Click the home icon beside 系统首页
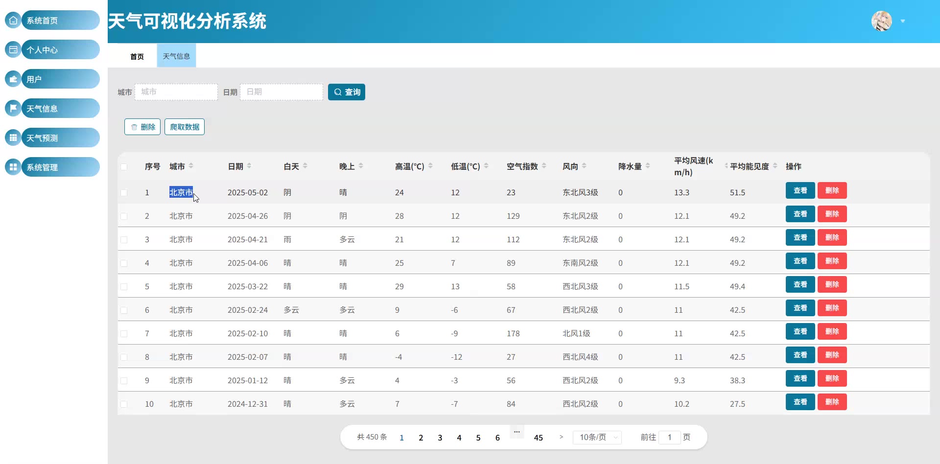 coord(13,21)
